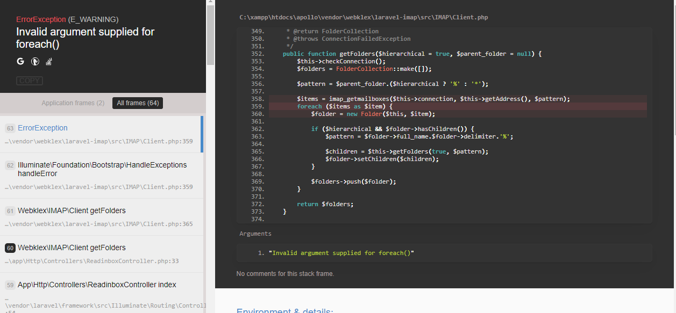Search the error on Stack Overflow
This screenshot has width=676, height=313.
tap(48, 61)
